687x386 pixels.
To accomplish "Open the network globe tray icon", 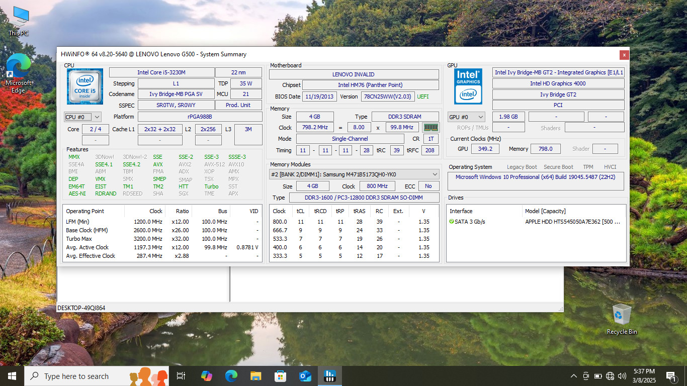I will (610, 376).
